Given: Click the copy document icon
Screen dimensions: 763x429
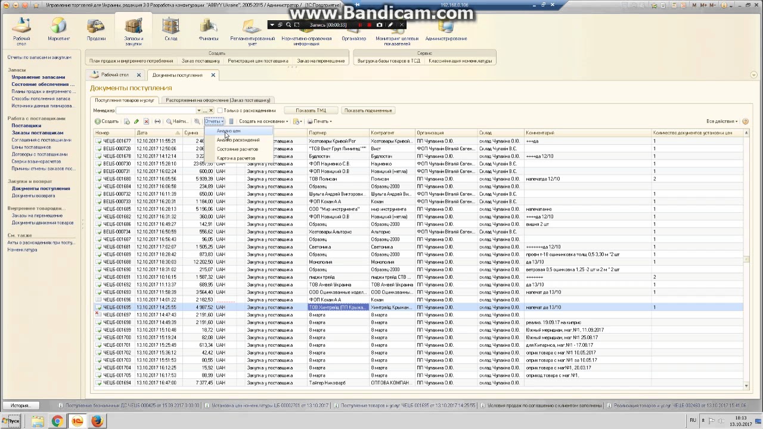Looking at the screenshot, I should tap(127, 122).
